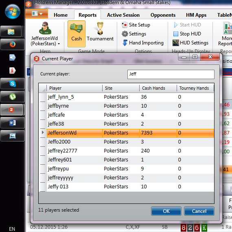Sort by the Player column header
232x232 pixels.
pos(74,88)
